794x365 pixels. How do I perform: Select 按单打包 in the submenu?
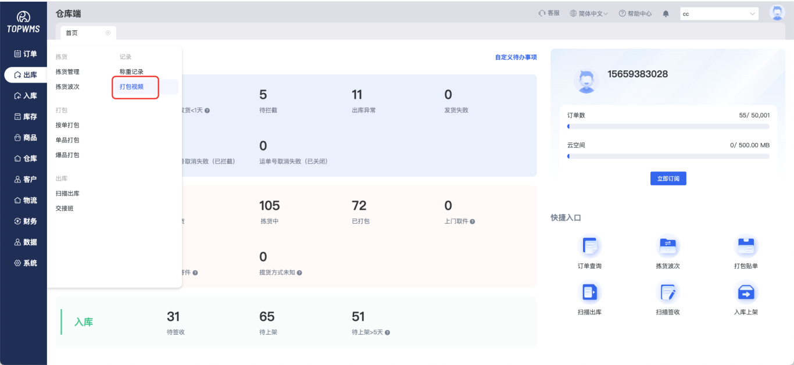pyautogui.click(x=67, y=126)
